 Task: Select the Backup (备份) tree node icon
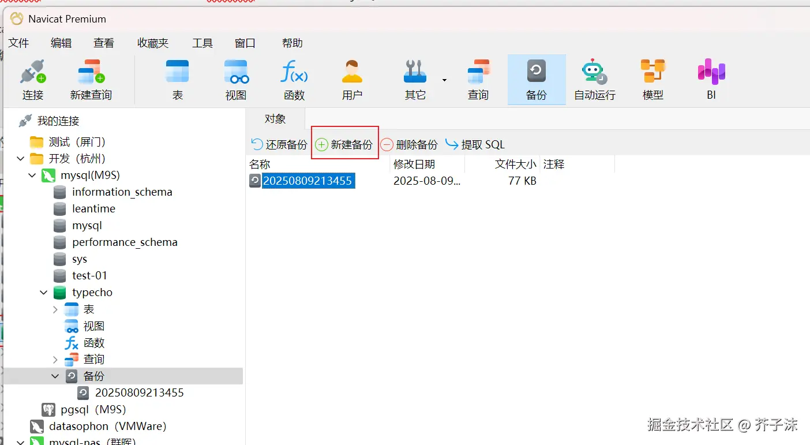pos(72,376)
